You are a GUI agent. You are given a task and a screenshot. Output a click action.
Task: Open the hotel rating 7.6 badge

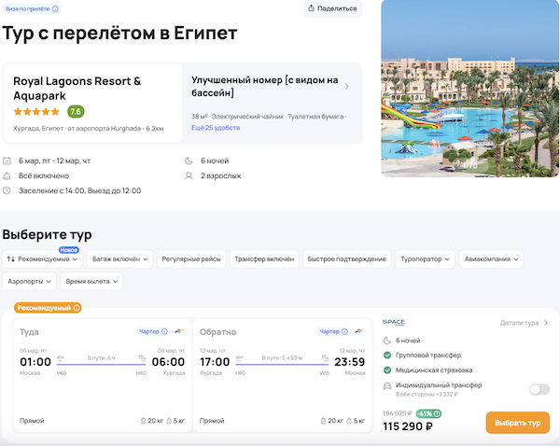click(76, 111)
